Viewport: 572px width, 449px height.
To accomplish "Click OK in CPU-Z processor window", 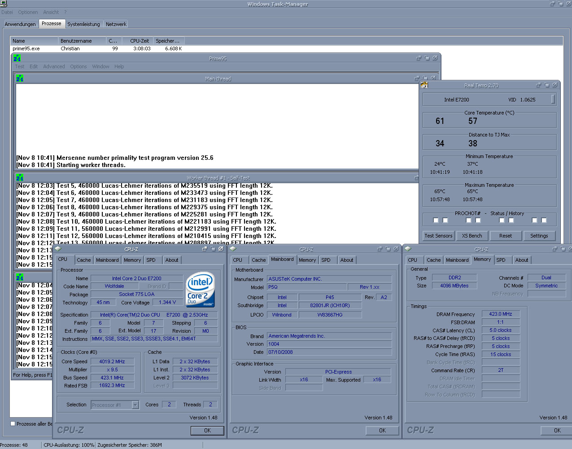I will tap(207, 430).
